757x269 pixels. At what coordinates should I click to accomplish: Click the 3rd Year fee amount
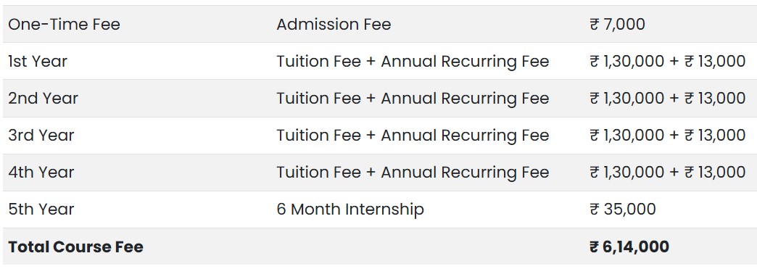tap(668, 135)
